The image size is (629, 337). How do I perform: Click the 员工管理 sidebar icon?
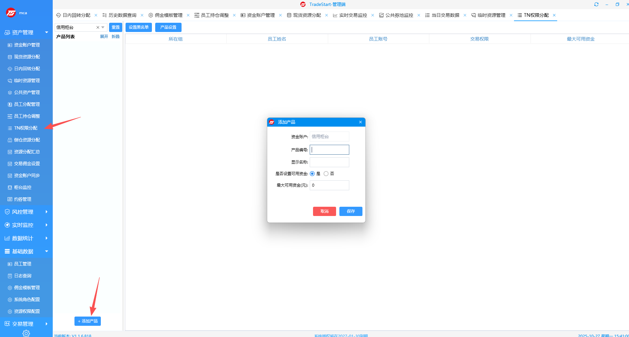pyautogui.click(x=10, y=264)
